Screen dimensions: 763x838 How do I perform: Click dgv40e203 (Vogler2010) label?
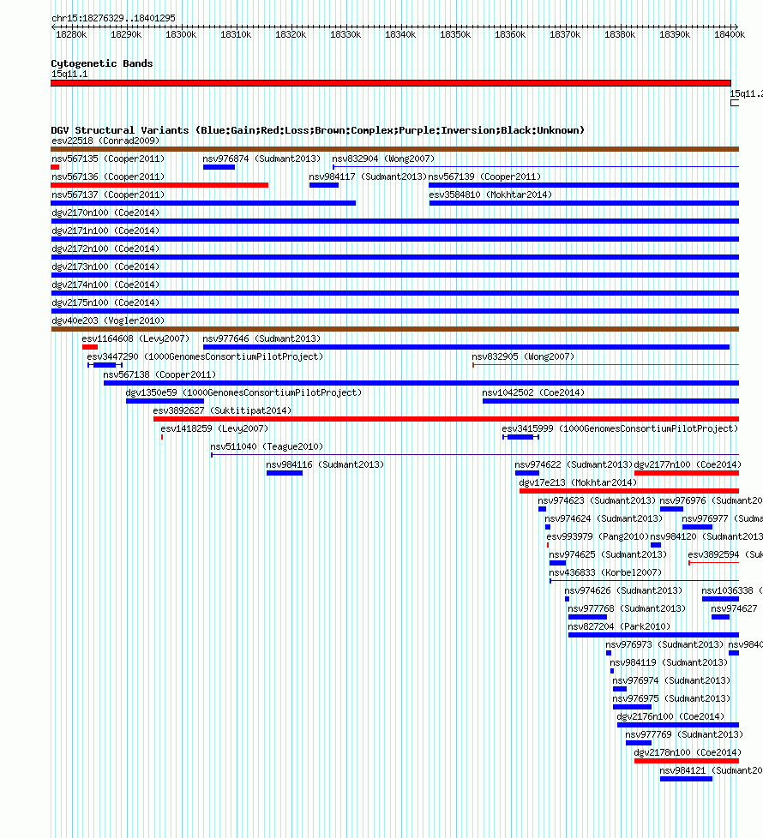click(x=108, y=321)
